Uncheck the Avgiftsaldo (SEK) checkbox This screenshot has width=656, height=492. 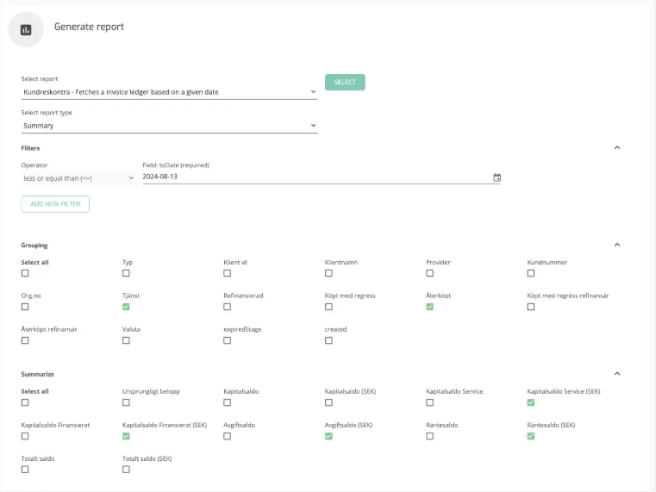tap(328, 436)
